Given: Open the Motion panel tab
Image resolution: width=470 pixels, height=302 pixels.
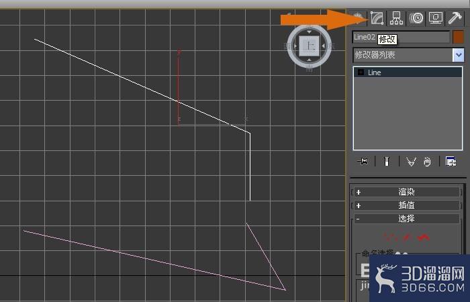Looking at the screenshot, I should point(416,18).
